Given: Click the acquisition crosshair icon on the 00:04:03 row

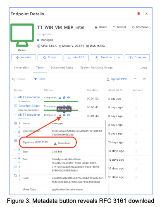Looking at the screenshot, I should coord(15,98).
